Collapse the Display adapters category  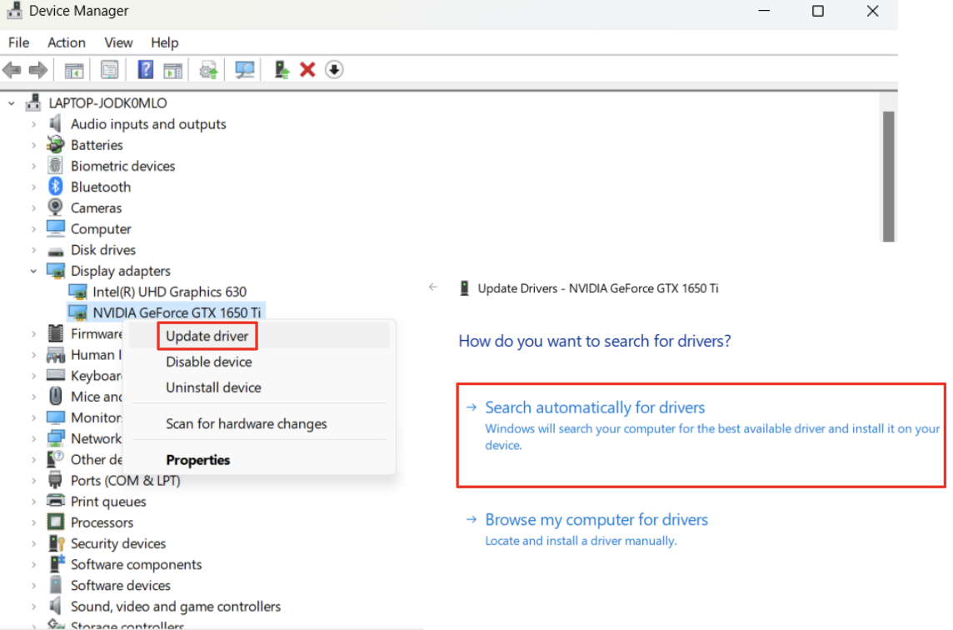(33, 270)
